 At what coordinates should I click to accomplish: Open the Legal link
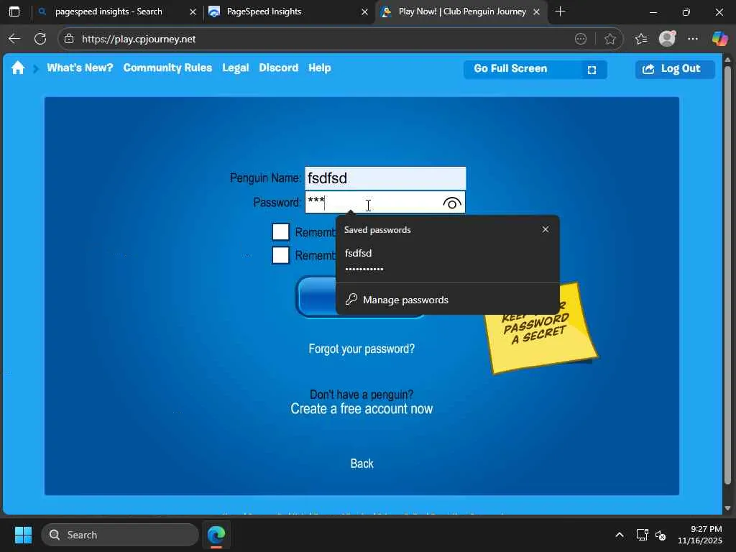click(235, 68)
